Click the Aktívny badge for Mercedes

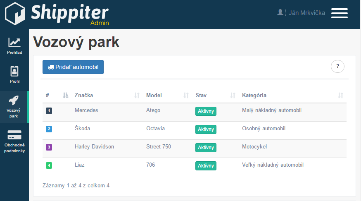[x=206, y=111]
